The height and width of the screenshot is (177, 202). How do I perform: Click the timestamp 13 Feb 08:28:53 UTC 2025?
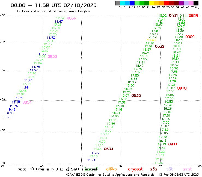point(179,175)
